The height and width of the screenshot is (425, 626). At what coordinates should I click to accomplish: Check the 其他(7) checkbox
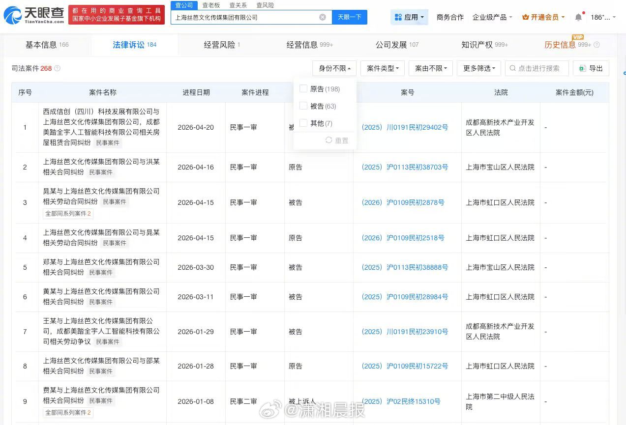coord(303,123)
